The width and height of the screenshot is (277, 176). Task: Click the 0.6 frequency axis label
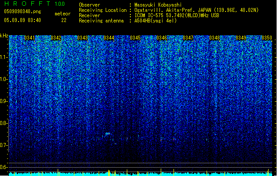(x=4, y=167)
